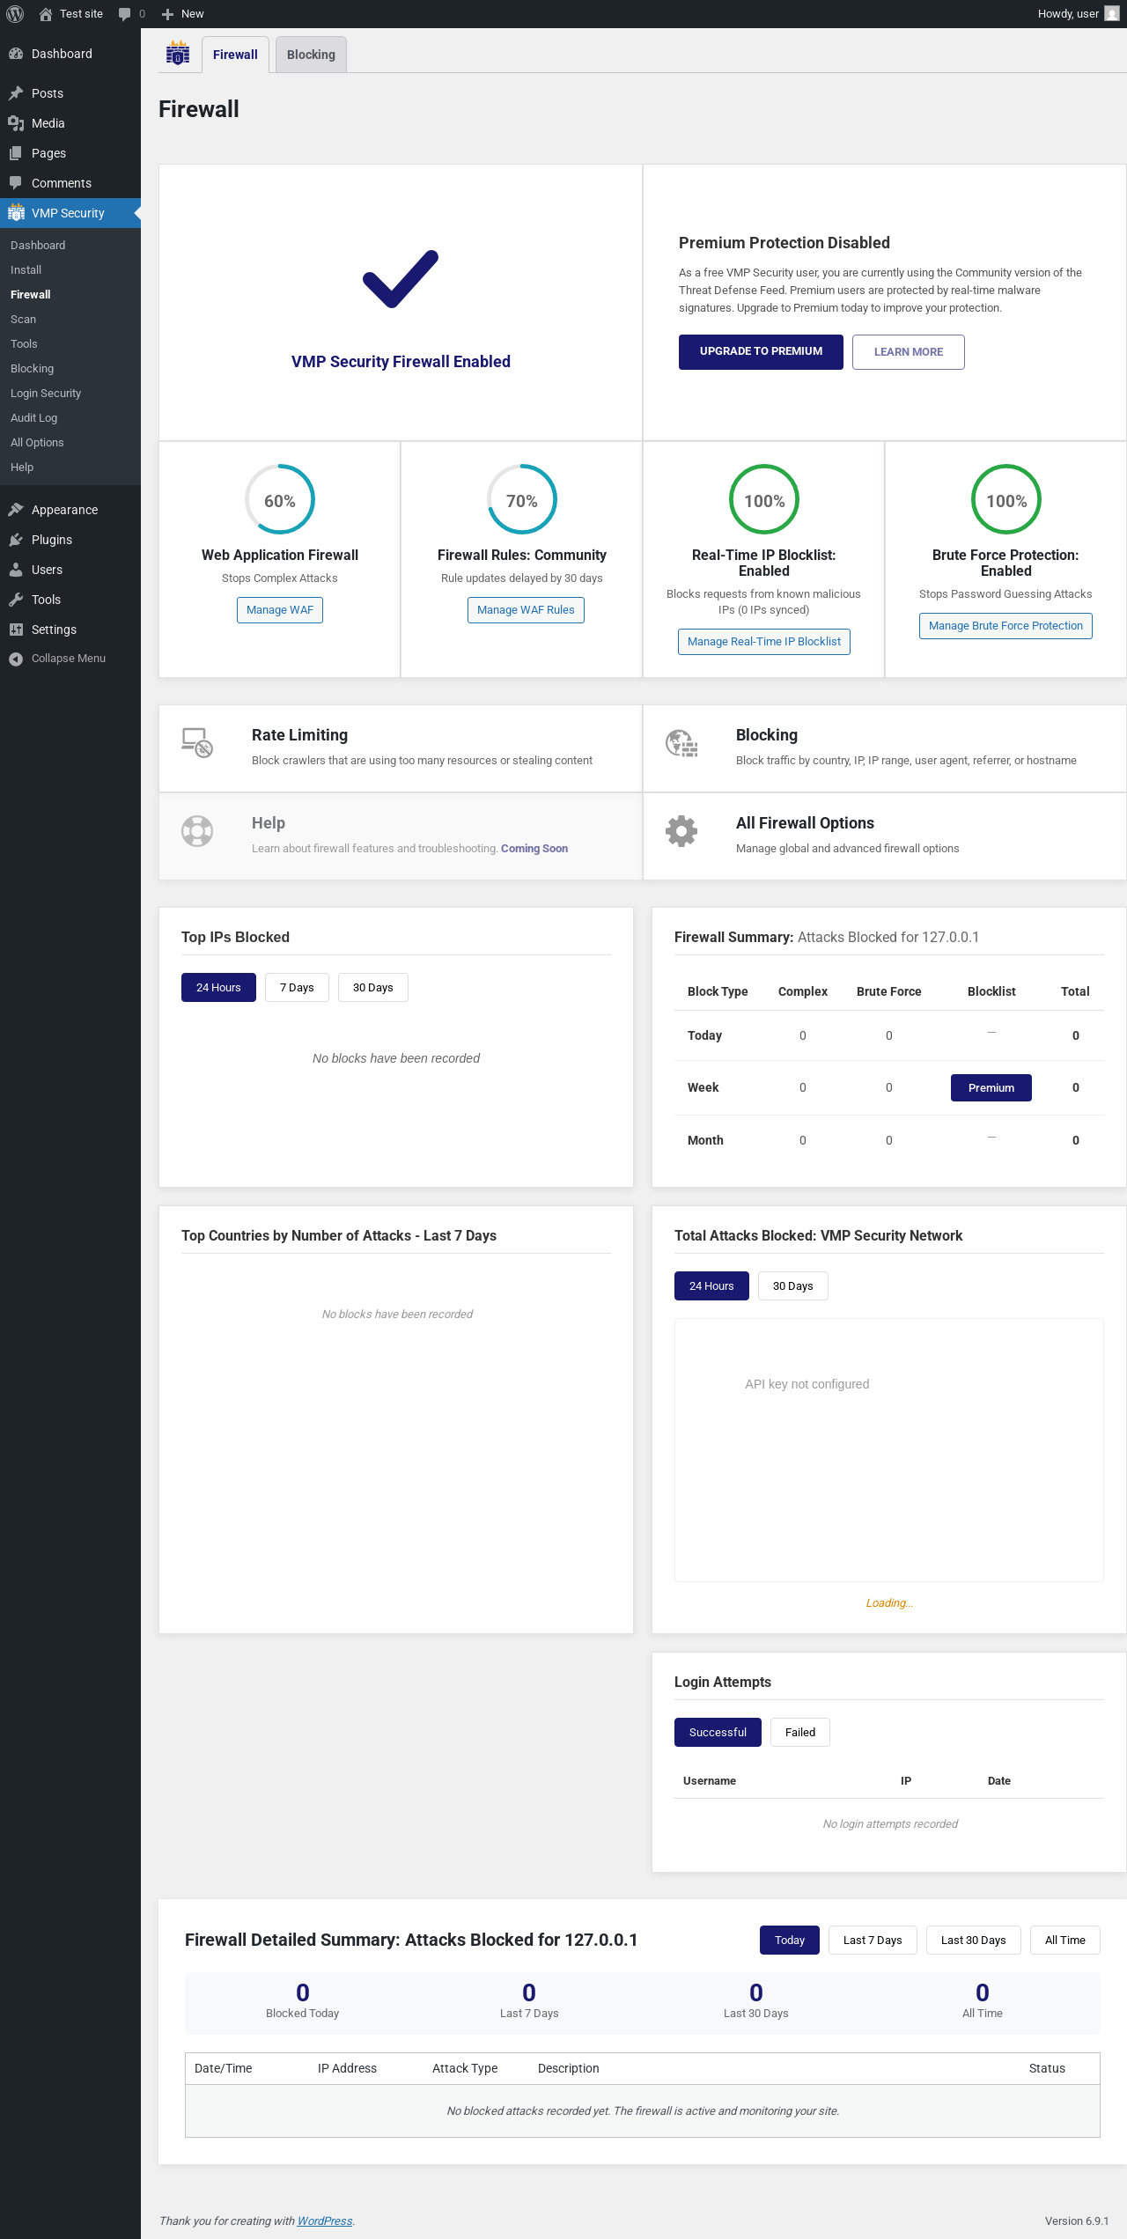Open Manage Brute Force Protection

1005,626
